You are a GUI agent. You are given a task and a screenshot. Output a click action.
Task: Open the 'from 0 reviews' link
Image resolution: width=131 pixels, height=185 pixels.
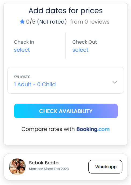(x=90, y=22)
